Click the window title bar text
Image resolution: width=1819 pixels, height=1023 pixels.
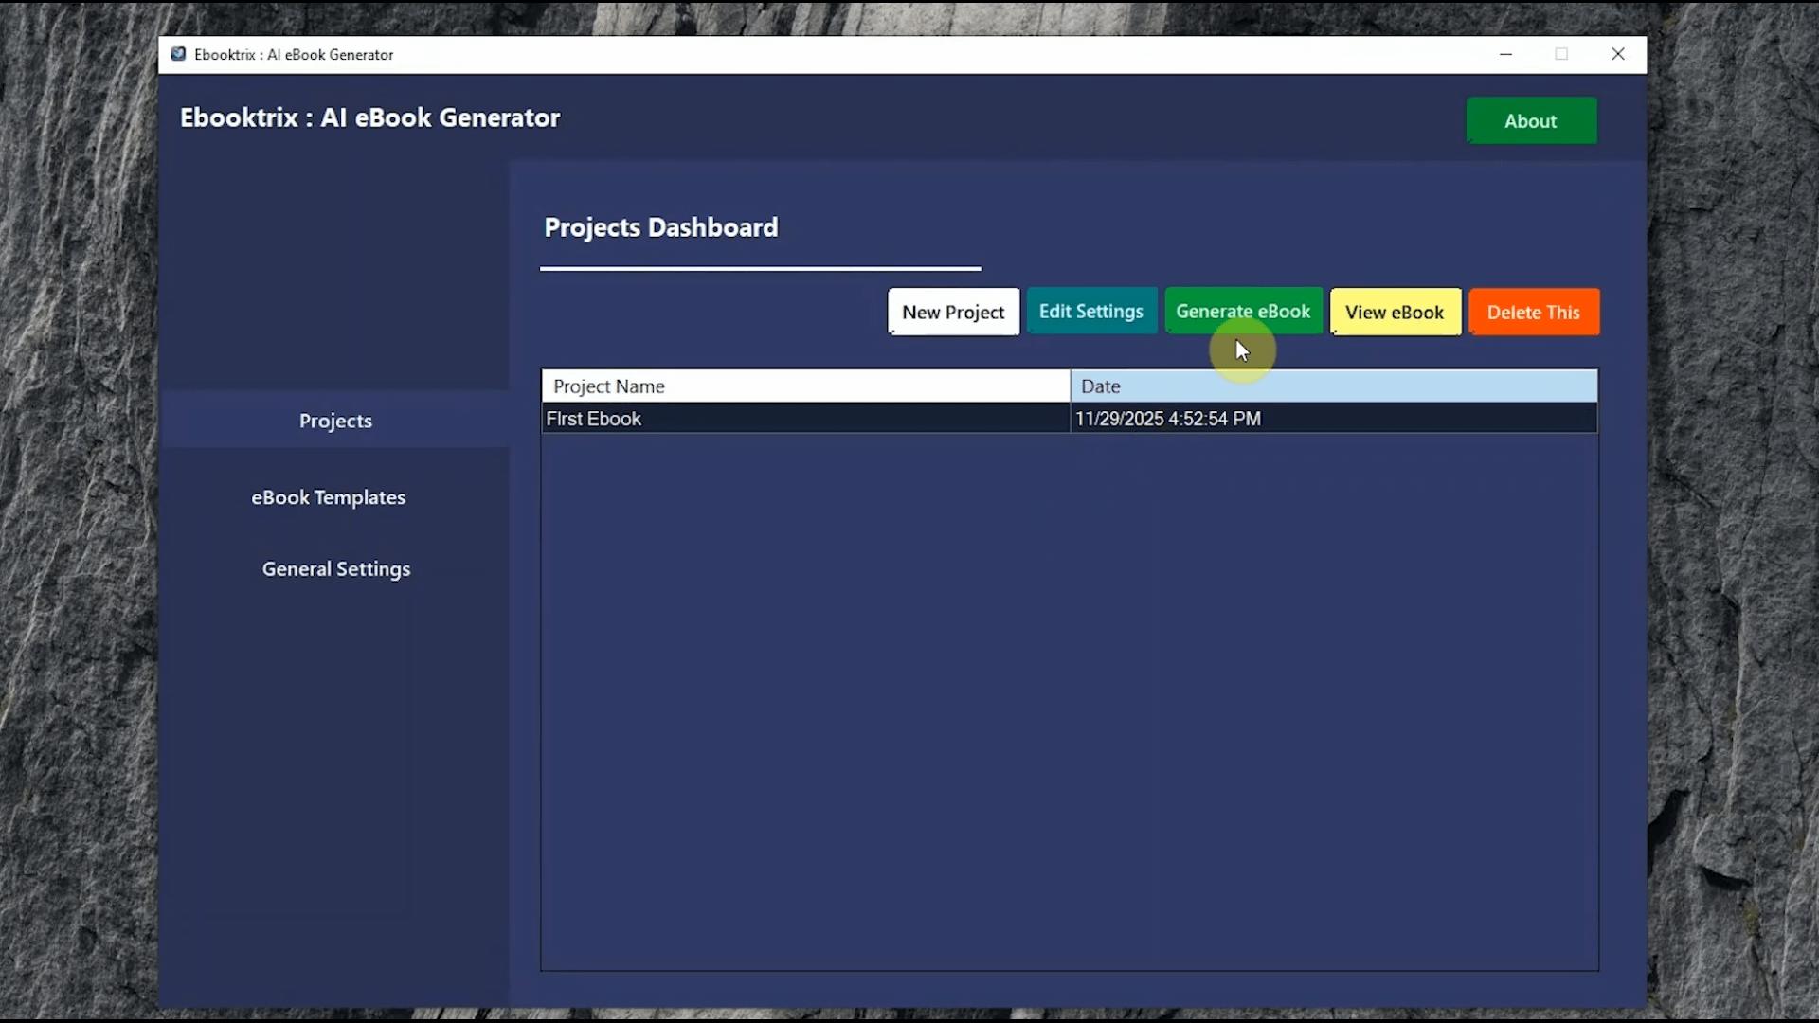[294, 54]
